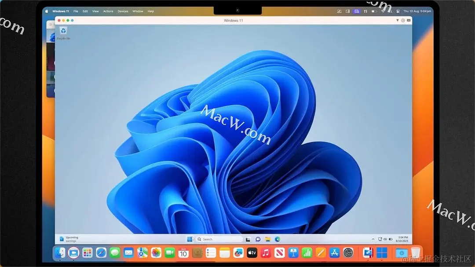Click the rightmost icon in Parallels title bar

tap(409, 20)
